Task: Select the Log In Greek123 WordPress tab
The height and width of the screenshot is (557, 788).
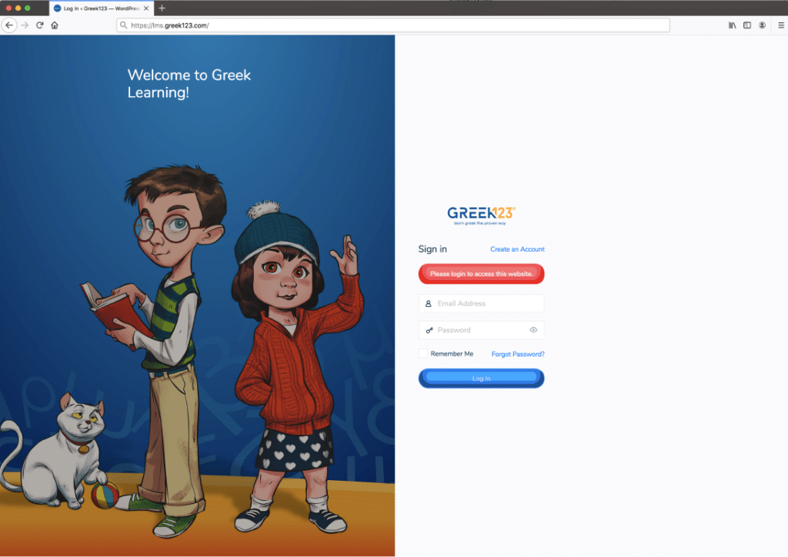Action: [102, 8]
